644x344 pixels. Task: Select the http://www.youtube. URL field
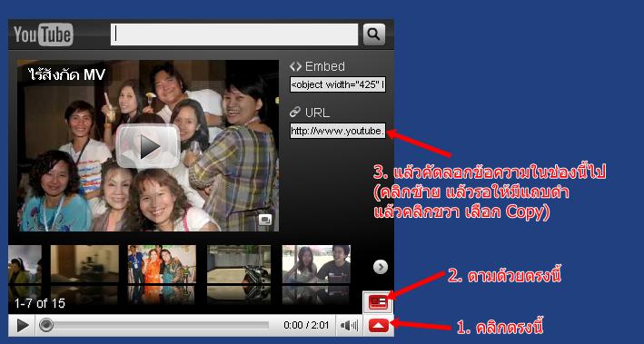coord(338,131)
